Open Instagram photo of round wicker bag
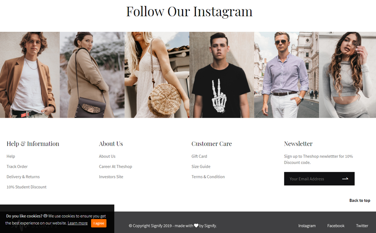Screen dimensions: 376x233 pos(157,75)
